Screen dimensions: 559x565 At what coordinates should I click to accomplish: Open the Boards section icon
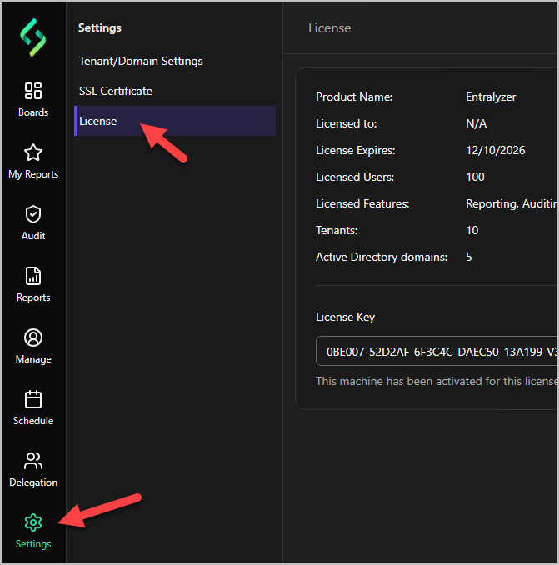click(33, 91)
